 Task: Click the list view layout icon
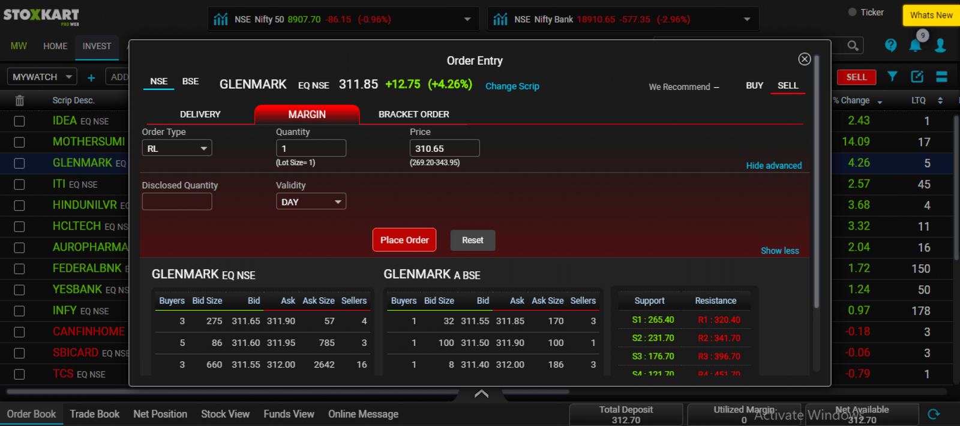tap(941, 76)
